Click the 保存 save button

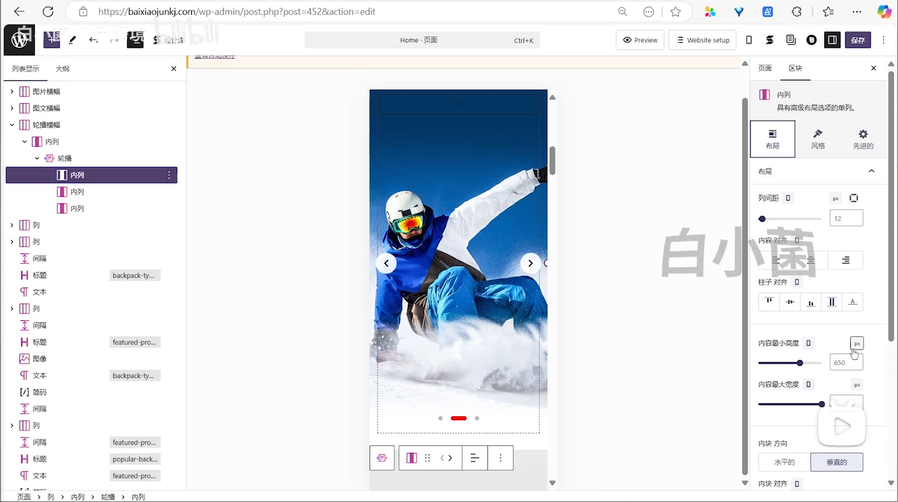pos(858,40)
